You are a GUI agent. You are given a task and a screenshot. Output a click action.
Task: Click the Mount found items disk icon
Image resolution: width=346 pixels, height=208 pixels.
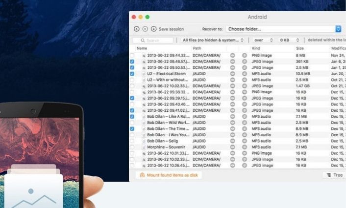[x=142, y=175]
